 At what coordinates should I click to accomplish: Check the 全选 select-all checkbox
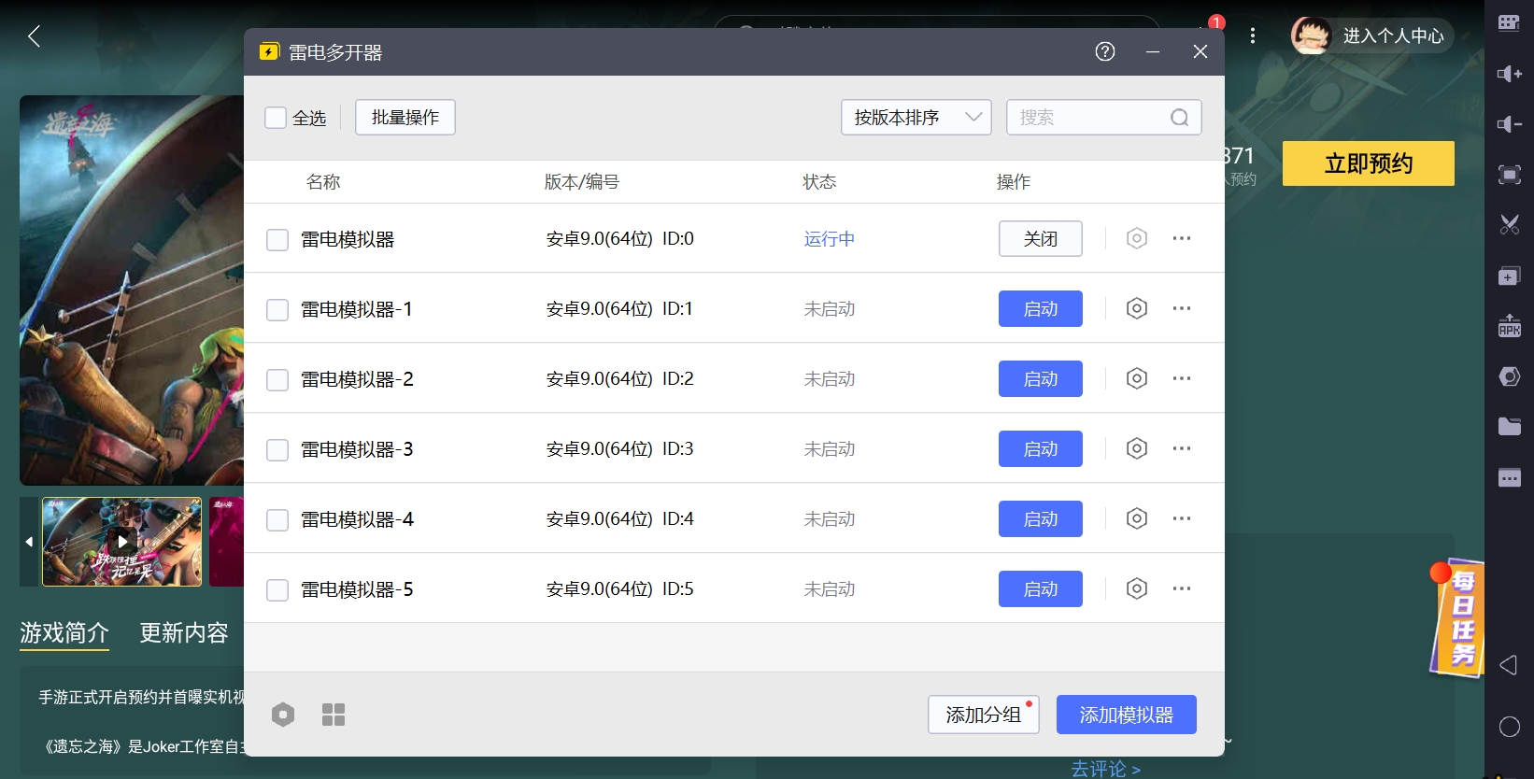point(276,118)
